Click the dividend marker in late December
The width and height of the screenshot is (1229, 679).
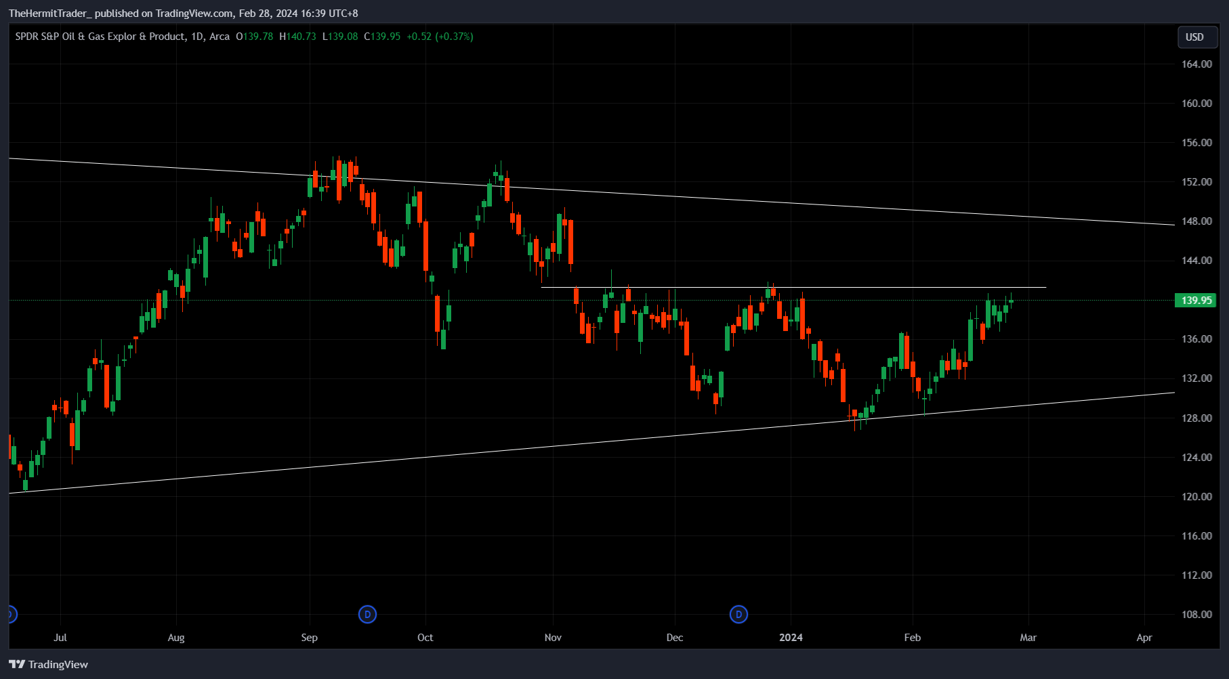[738, 615]
